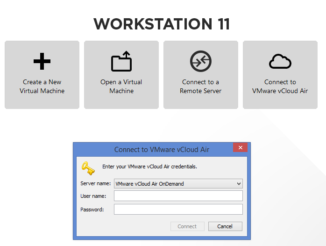Click the Connect to VMware vCloud Air tile label
Viewport: 326px width, 246px height.
click(280, 87)
